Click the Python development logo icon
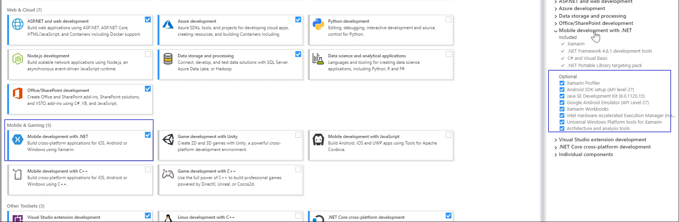Viewport: 679px width, 222px height. pos(318,24)
